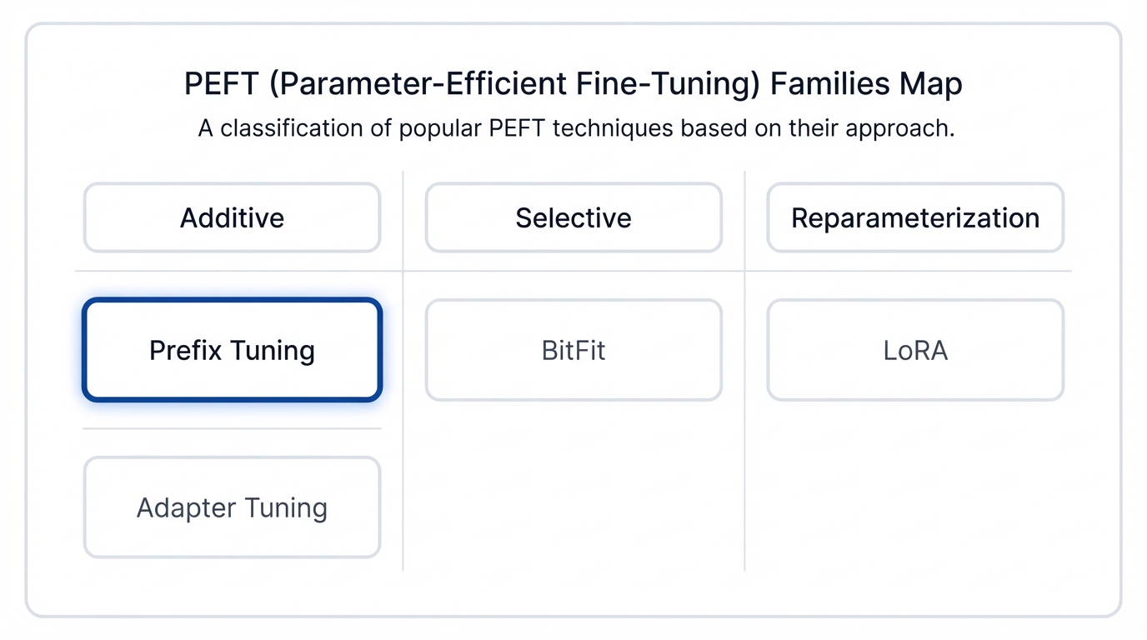The height and width of the screenshot is (640, 1147).
Task: Click the PEFT Families Map title
Action: pyautogui.click(x=573, y=84)
